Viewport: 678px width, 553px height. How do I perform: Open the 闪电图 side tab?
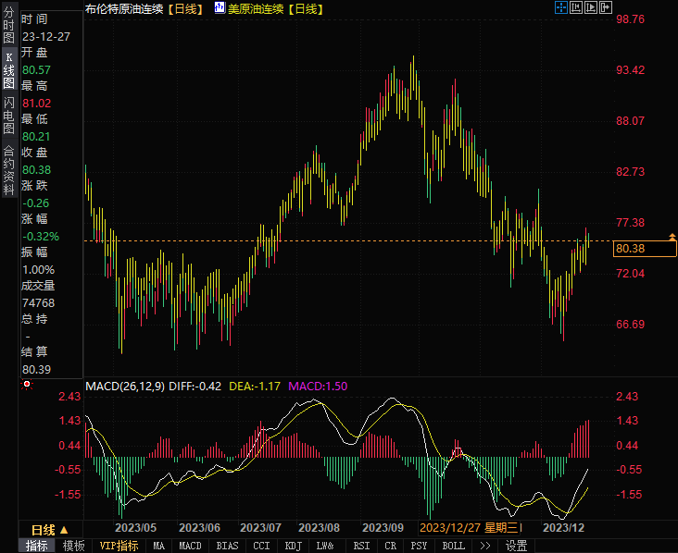8,115
